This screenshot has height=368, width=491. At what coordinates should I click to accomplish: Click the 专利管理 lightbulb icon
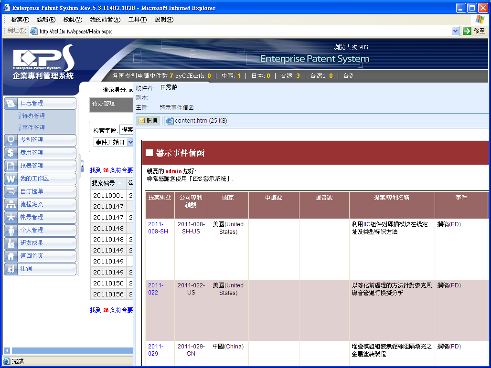(11, 140)
